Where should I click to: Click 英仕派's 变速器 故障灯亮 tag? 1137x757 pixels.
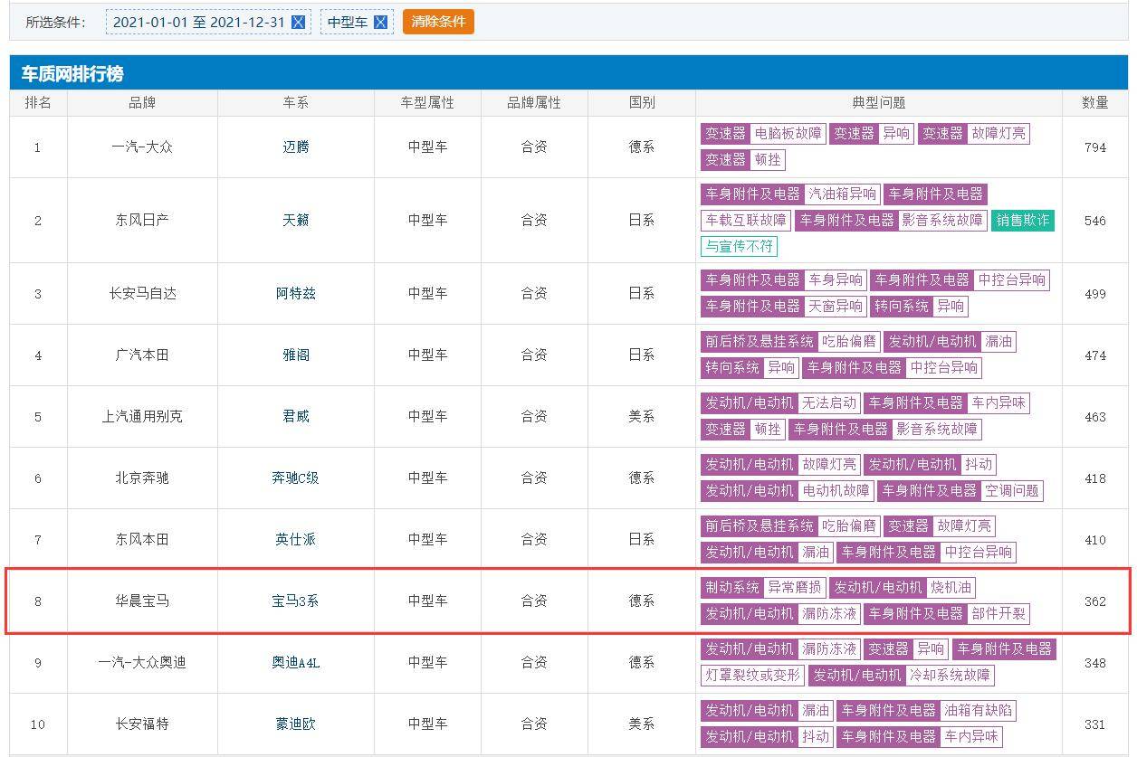coord(941,526)
